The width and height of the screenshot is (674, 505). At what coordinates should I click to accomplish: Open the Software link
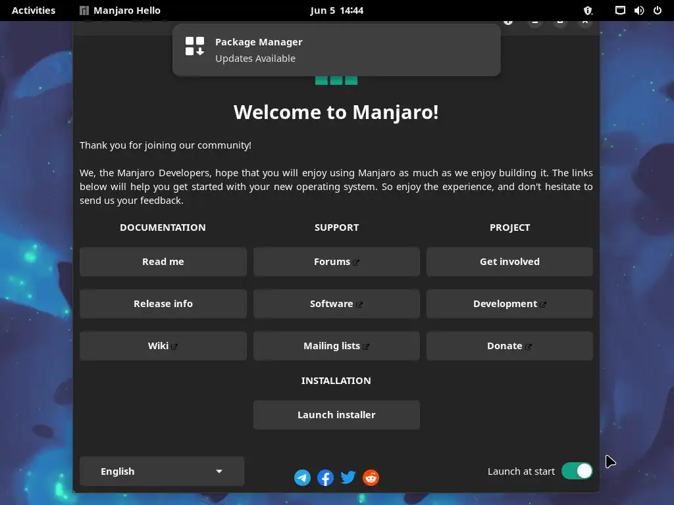(336, 304)
